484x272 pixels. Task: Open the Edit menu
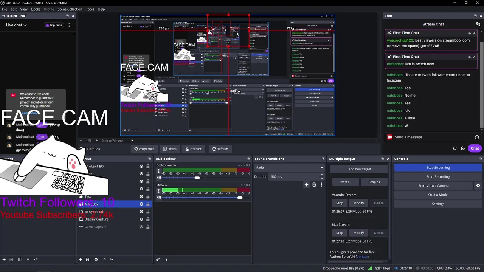(14, 9)
